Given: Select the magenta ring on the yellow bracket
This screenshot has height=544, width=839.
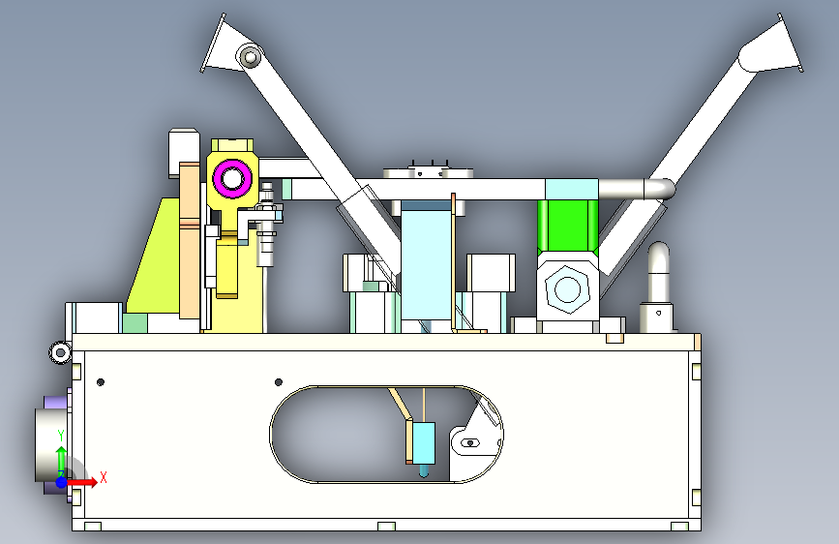Looking at the screenshot, I should [232, 179].
